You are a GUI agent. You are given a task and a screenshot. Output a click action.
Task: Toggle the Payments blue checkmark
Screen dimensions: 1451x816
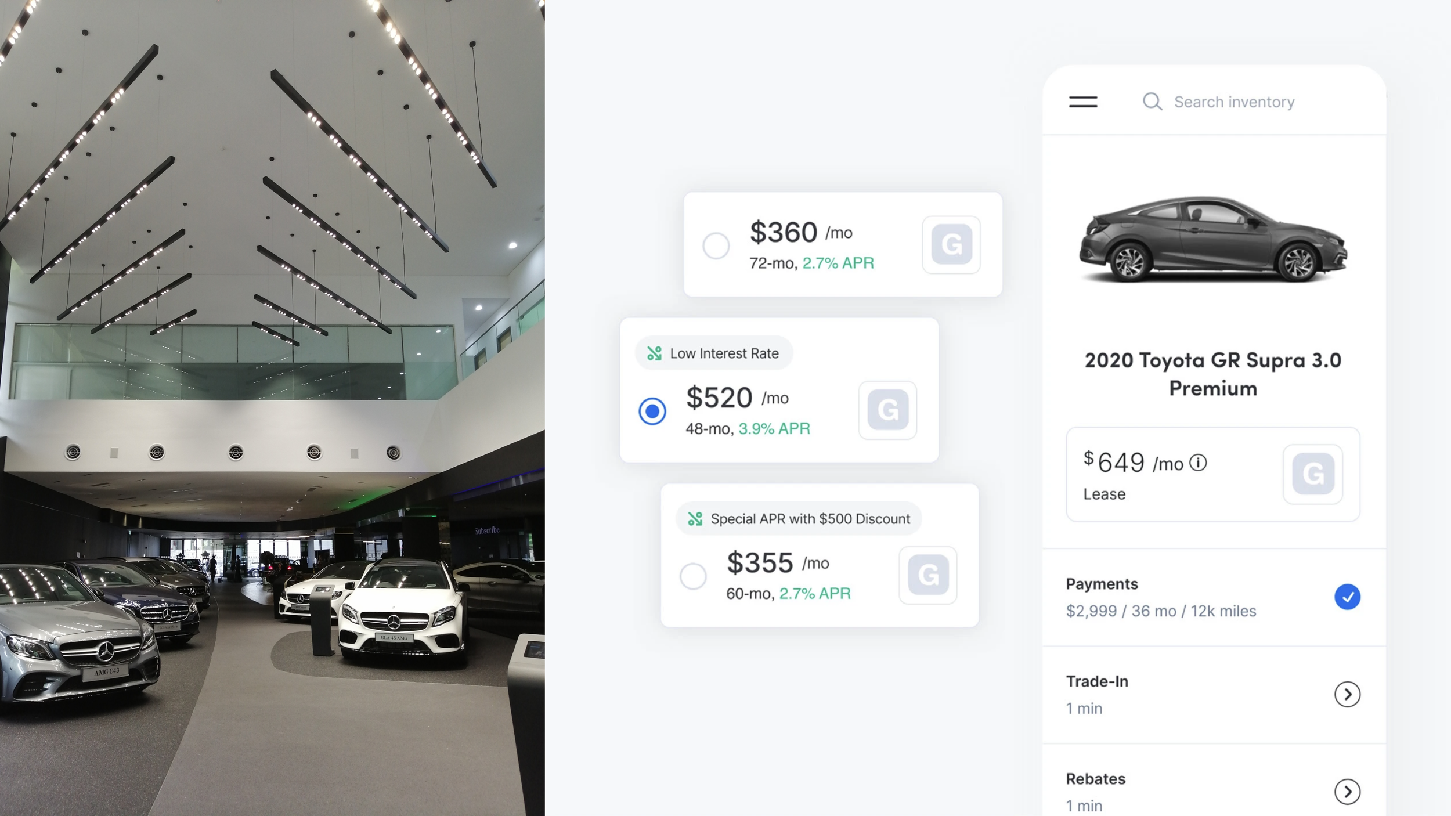[1347, 597]
